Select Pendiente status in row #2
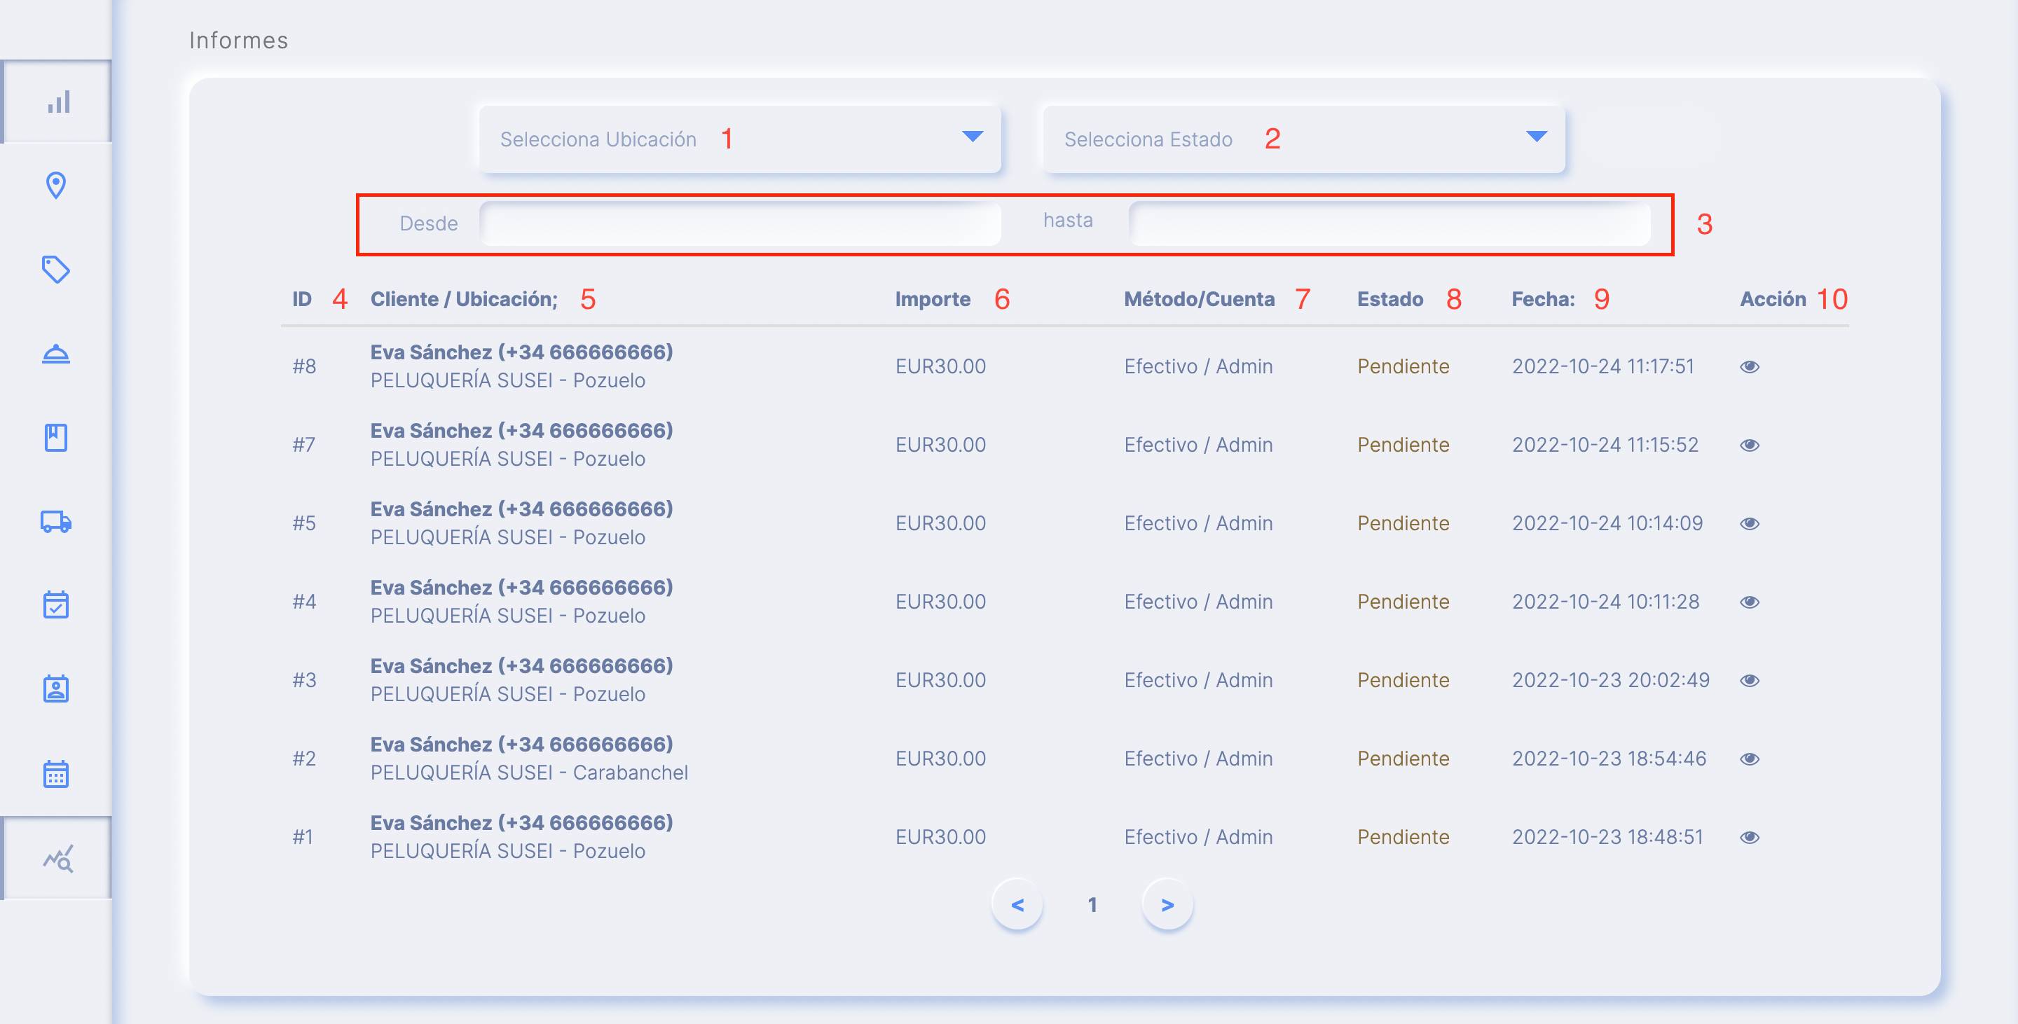This screenshot has width=2018, height=1024. (1403, 759)
